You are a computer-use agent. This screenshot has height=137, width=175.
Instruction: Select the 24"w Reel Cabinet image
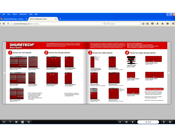(x=112, y=62)
